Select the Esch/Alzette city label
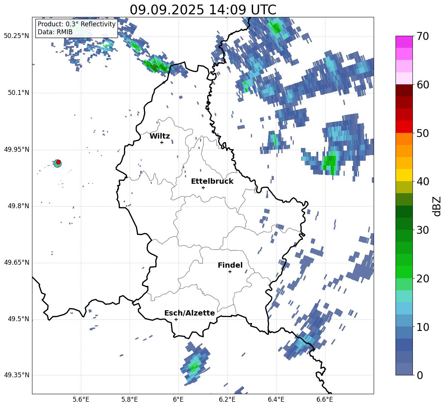The width and height of the screenshot is (446, 407). point(189,313)
